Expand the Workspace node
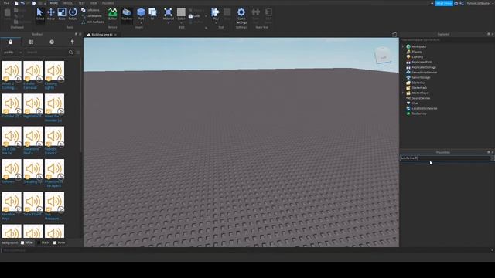 pyautogui.click(x=403, y=46)
